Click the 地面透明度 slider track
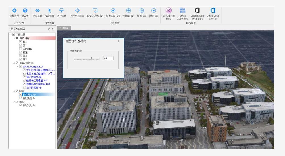This screenshot has width=285, height=156. point(86,58)
